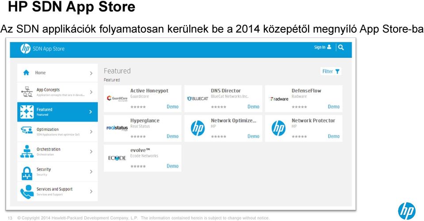Click the Active Honeypot star rating
The height and width of the screenshot is (221, 424).
(x=138, y=107)
